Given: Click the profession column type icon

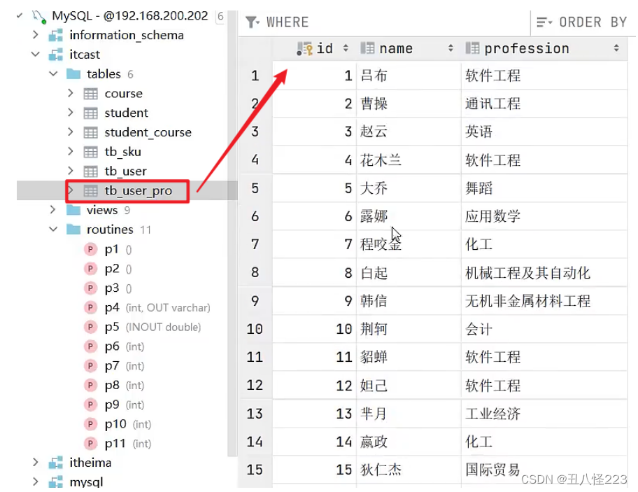Looking at the screenshot, I should [x=472, y=48].
